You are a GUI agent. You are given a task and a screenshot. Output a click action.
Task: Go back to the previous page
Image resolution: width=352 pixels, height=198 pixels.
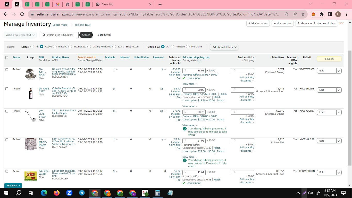click(x=6, y=14)
